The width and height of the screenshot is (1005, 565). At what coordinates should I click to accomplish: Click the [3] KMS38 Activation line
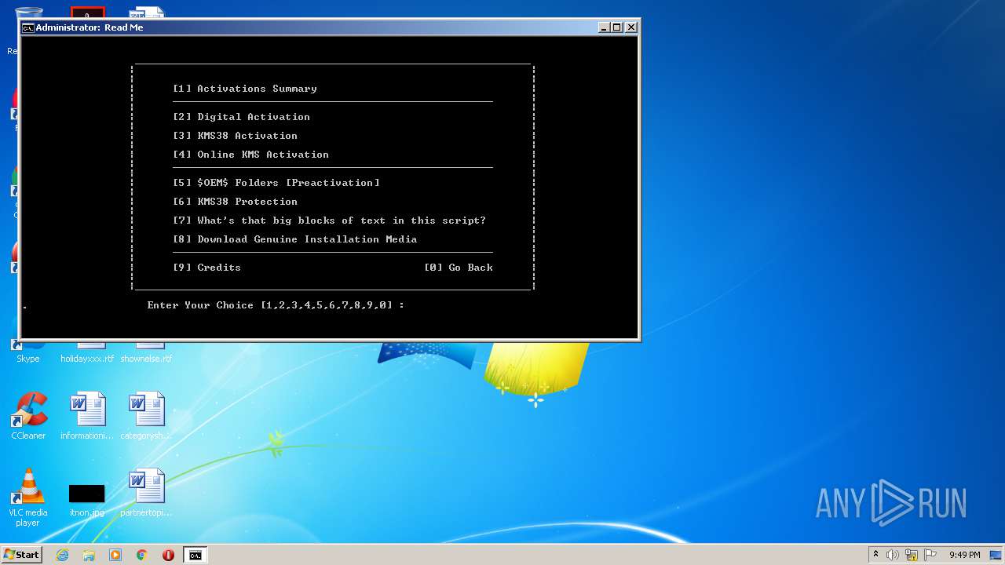coord(236,136)
